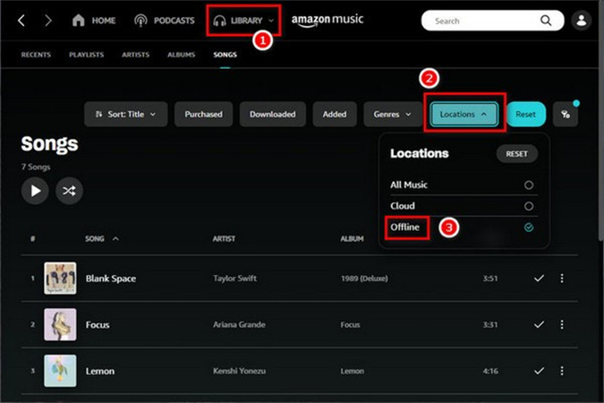
Task: Click the search magnifier icon
Action: [x=546, y=21]
